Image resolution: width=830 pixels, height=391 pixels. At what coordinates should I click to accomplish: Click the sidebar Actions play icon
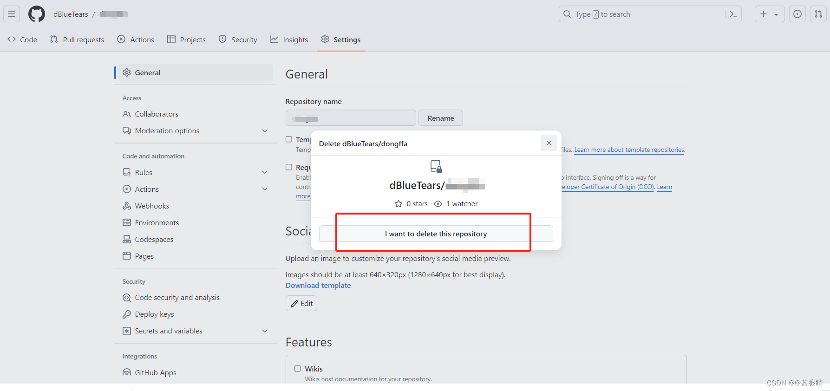coord(127,189)
